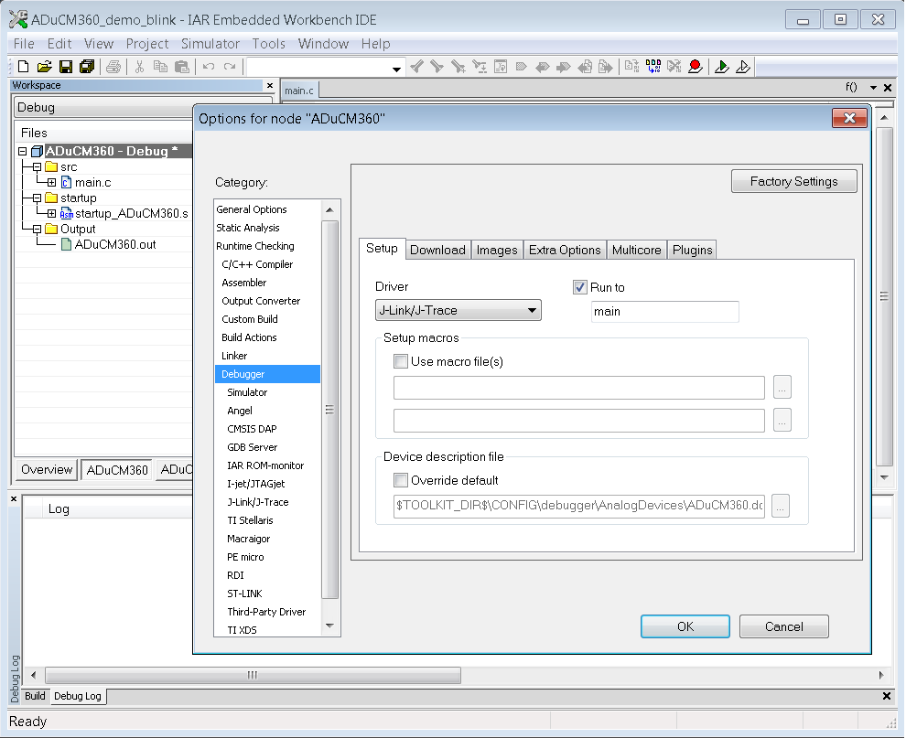Open the Driver J-Link/J-Trace dropdown

(458, 310)
